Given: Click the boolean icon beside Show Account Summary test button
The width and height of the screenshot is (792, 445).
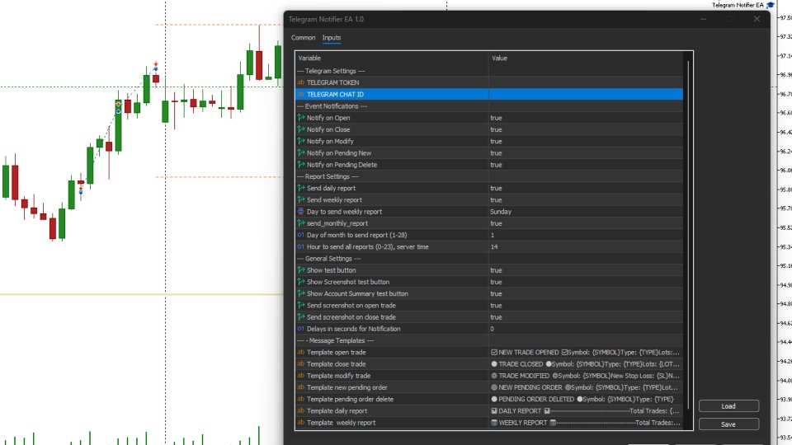Looking at the screenshot, I should click(x=301, y=293).
